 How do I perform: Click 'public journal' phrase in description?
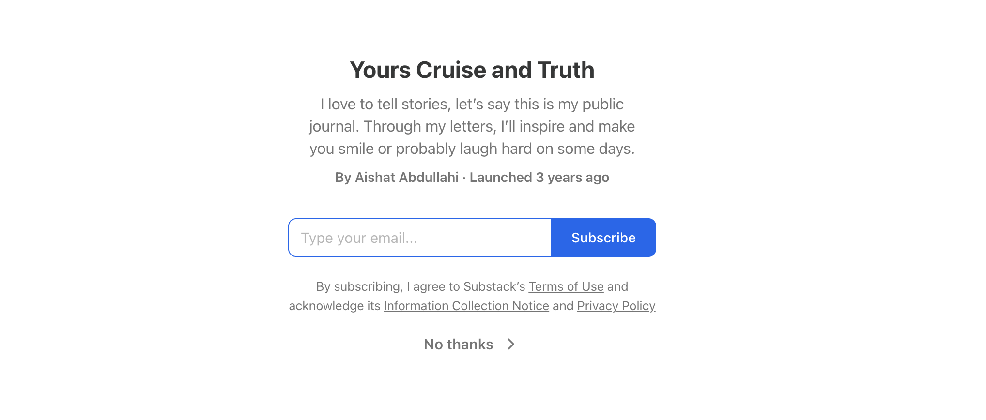coord(466,115)
